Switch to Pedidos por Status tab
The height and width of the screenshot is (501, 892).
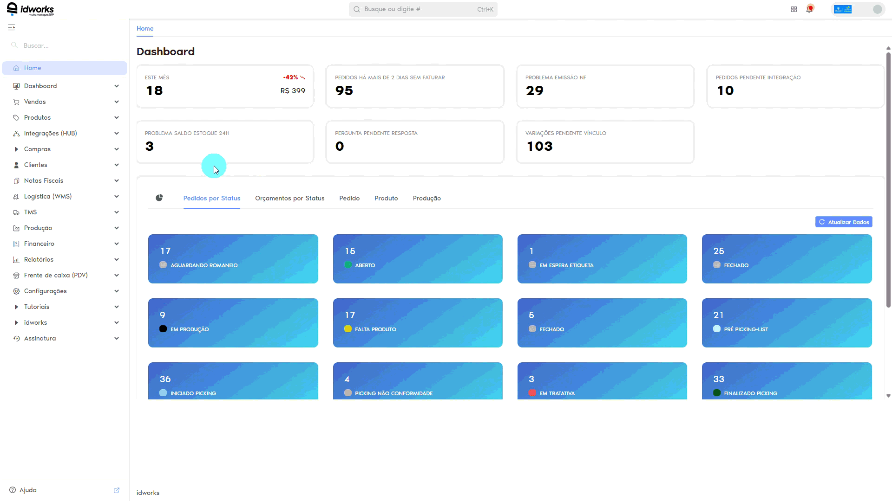212,198
